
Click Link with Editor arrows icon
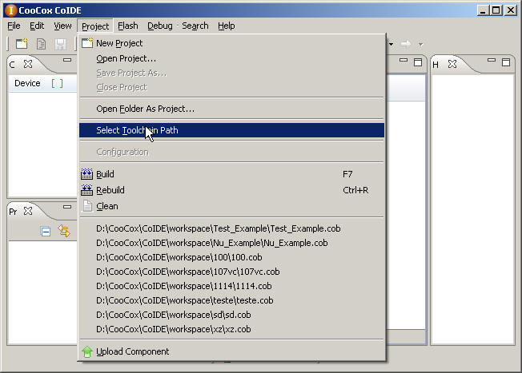coord(64,231)
